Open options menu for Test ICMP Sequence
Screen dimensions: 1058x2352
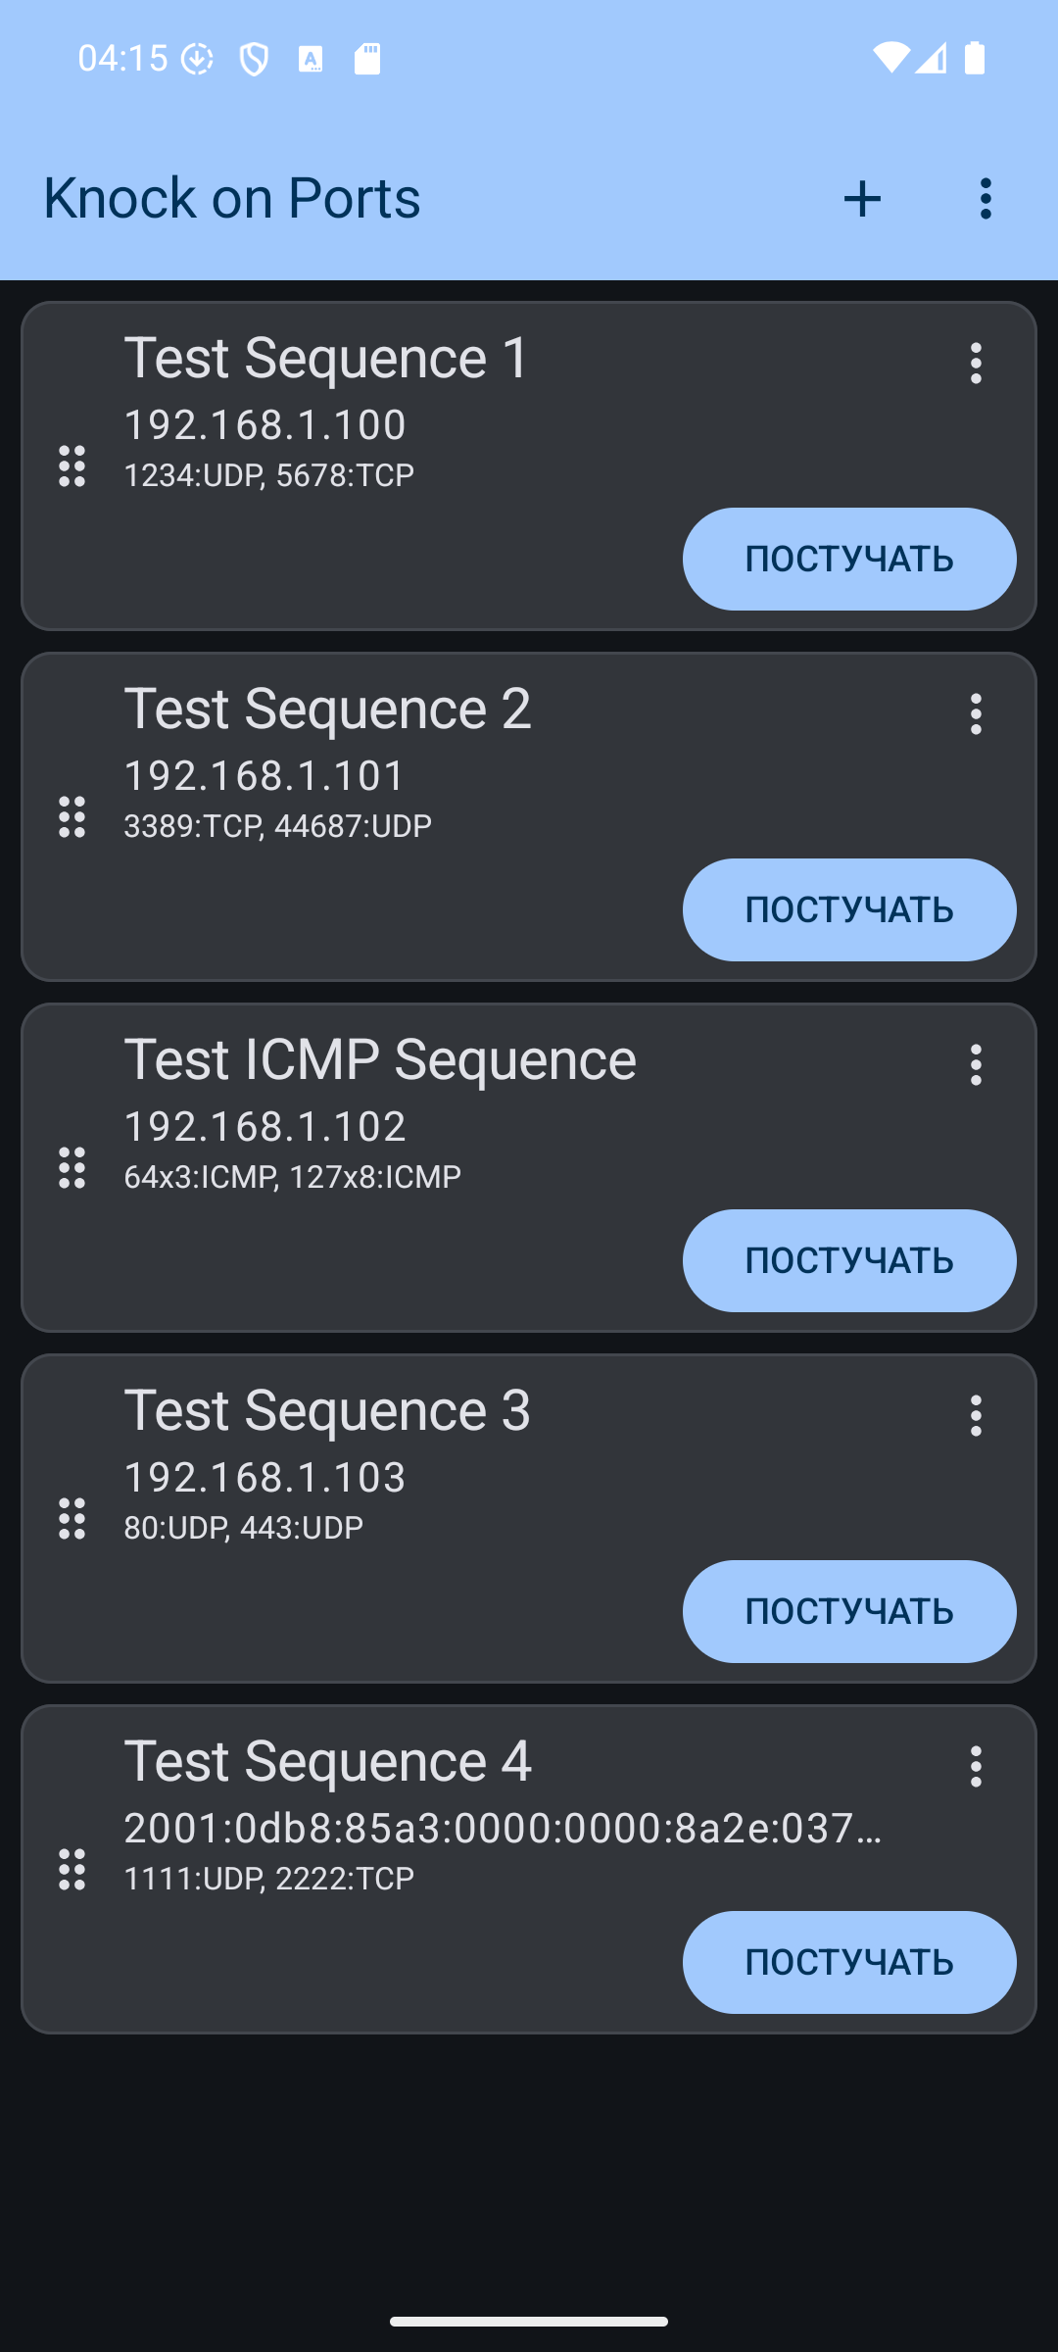[x=976, y=1065]
